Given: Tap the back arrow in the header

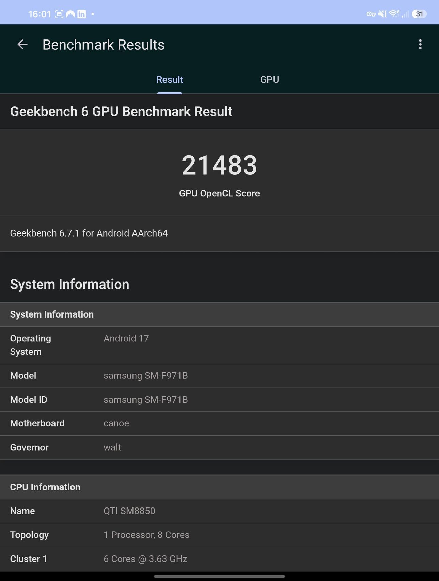Looking at the screenshot, I should pyautogui.click(x=22, y=44).
